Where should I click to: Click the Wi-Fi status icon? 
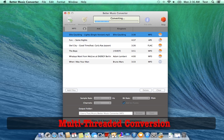click(x=169, y=2)
